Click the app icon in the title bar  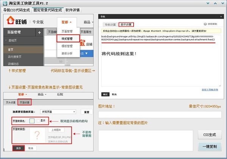point(5,3)
